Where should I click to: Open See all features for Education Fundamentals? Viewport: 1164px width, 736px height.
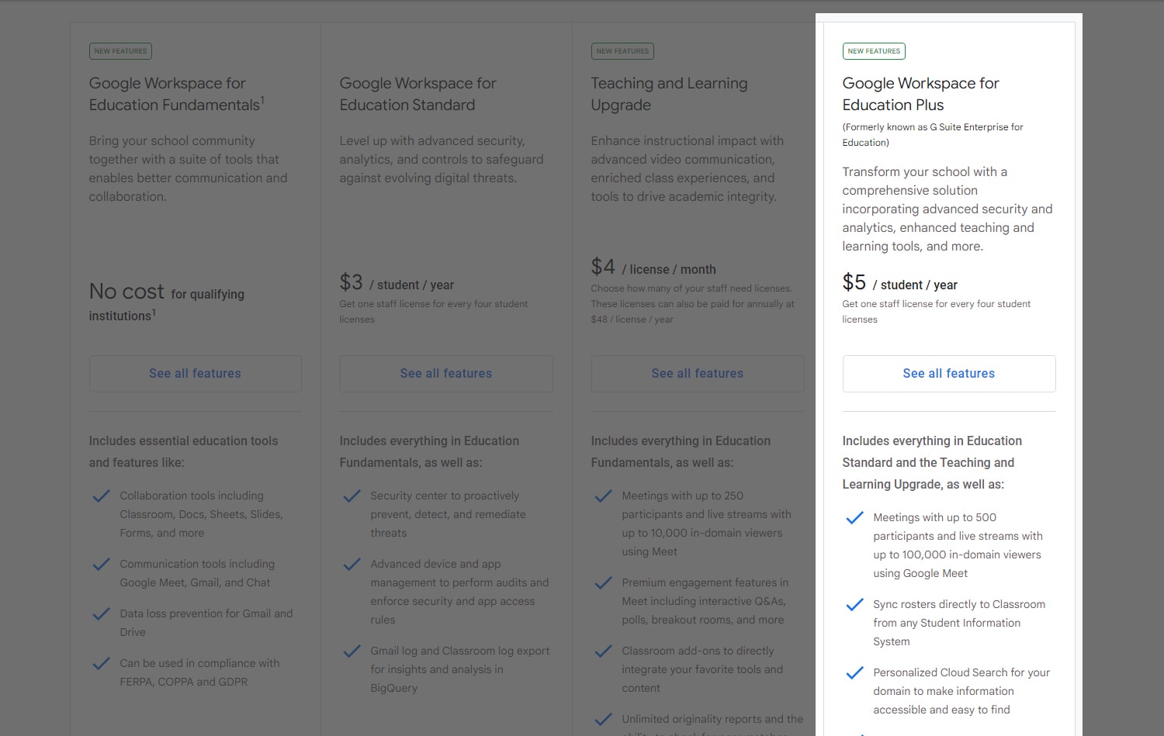click(195, 373)
